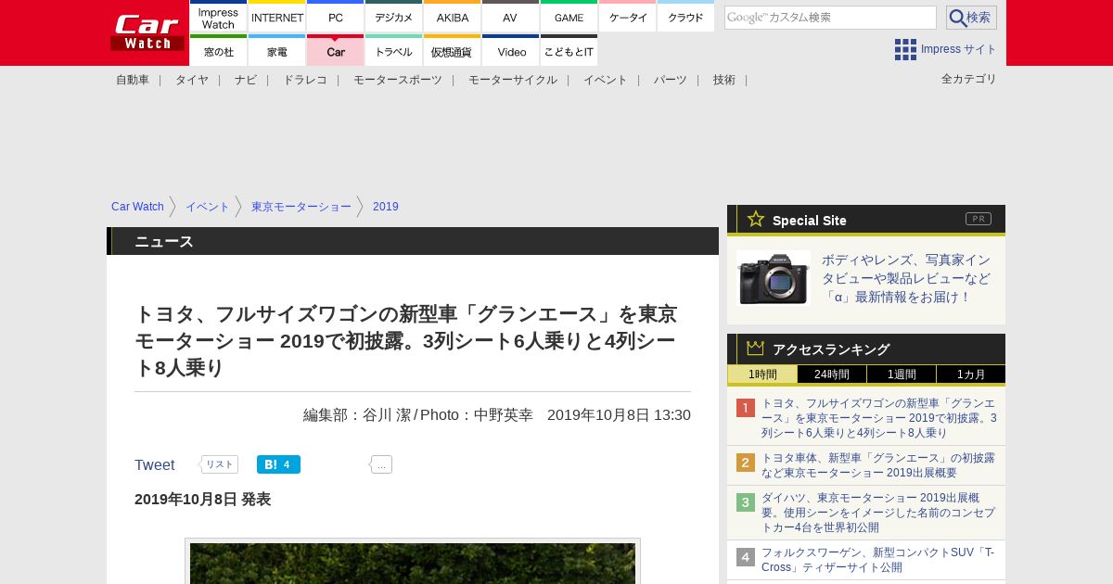Open the ドラレコ category menu
The height and width of the screenshot is (584, 1113).
305,80
